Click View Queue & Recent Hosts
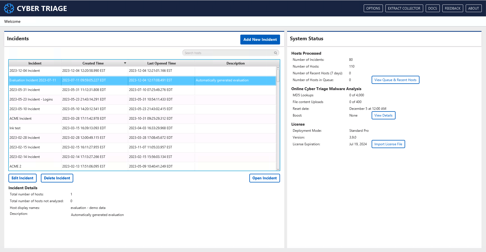This screenshot has width=486, height=252. [x=395, y=80]
